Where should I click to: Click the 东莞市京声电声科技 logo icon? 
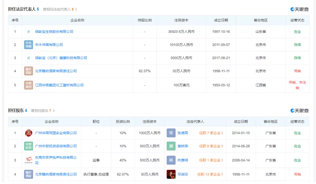(28, 160)
